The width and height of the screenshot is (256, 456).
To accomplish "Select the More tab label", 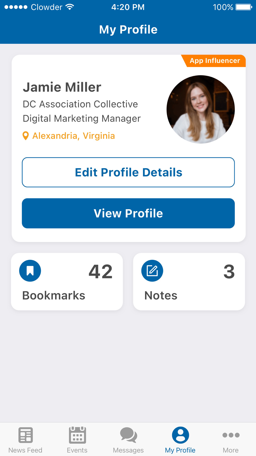I will (x=231, y=450).
